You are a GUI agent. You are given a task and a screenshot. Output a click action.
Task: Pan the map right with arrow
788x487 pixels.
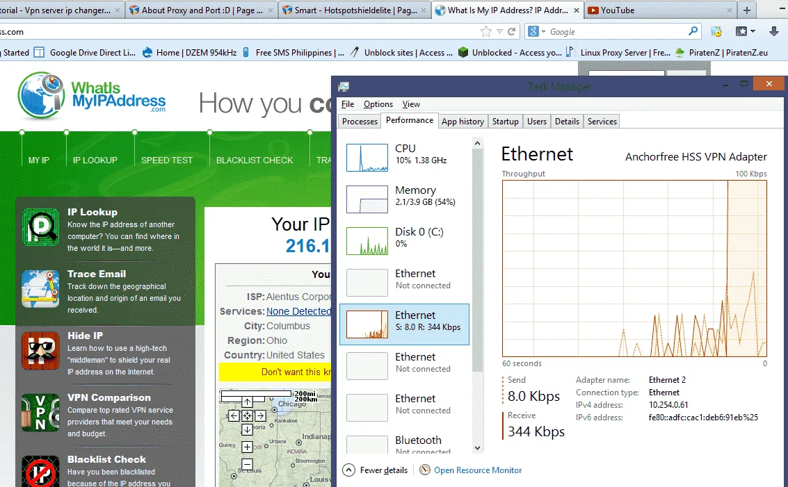click(x=260, y=415)
